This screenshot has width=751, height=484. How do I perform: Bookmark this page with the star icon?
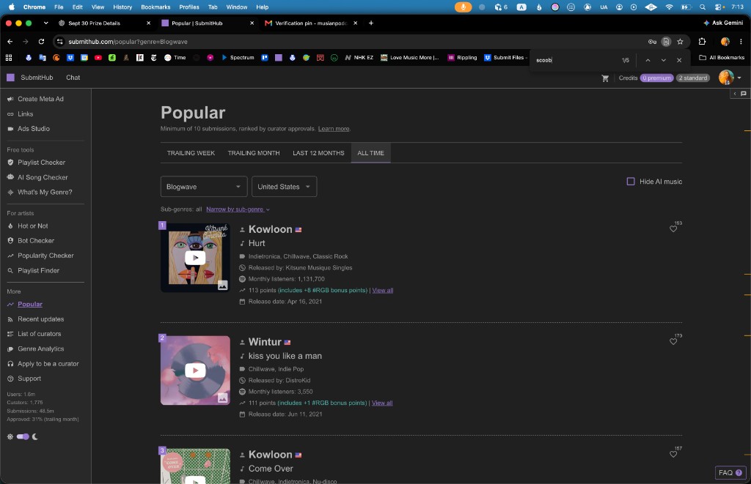tap(680, 42)
